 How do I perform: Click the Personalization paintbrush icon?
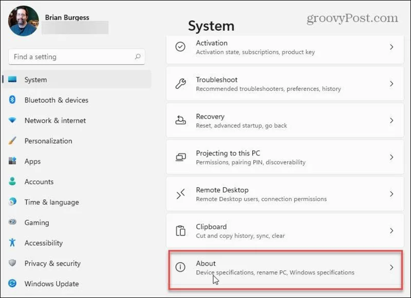click(12, 141)
